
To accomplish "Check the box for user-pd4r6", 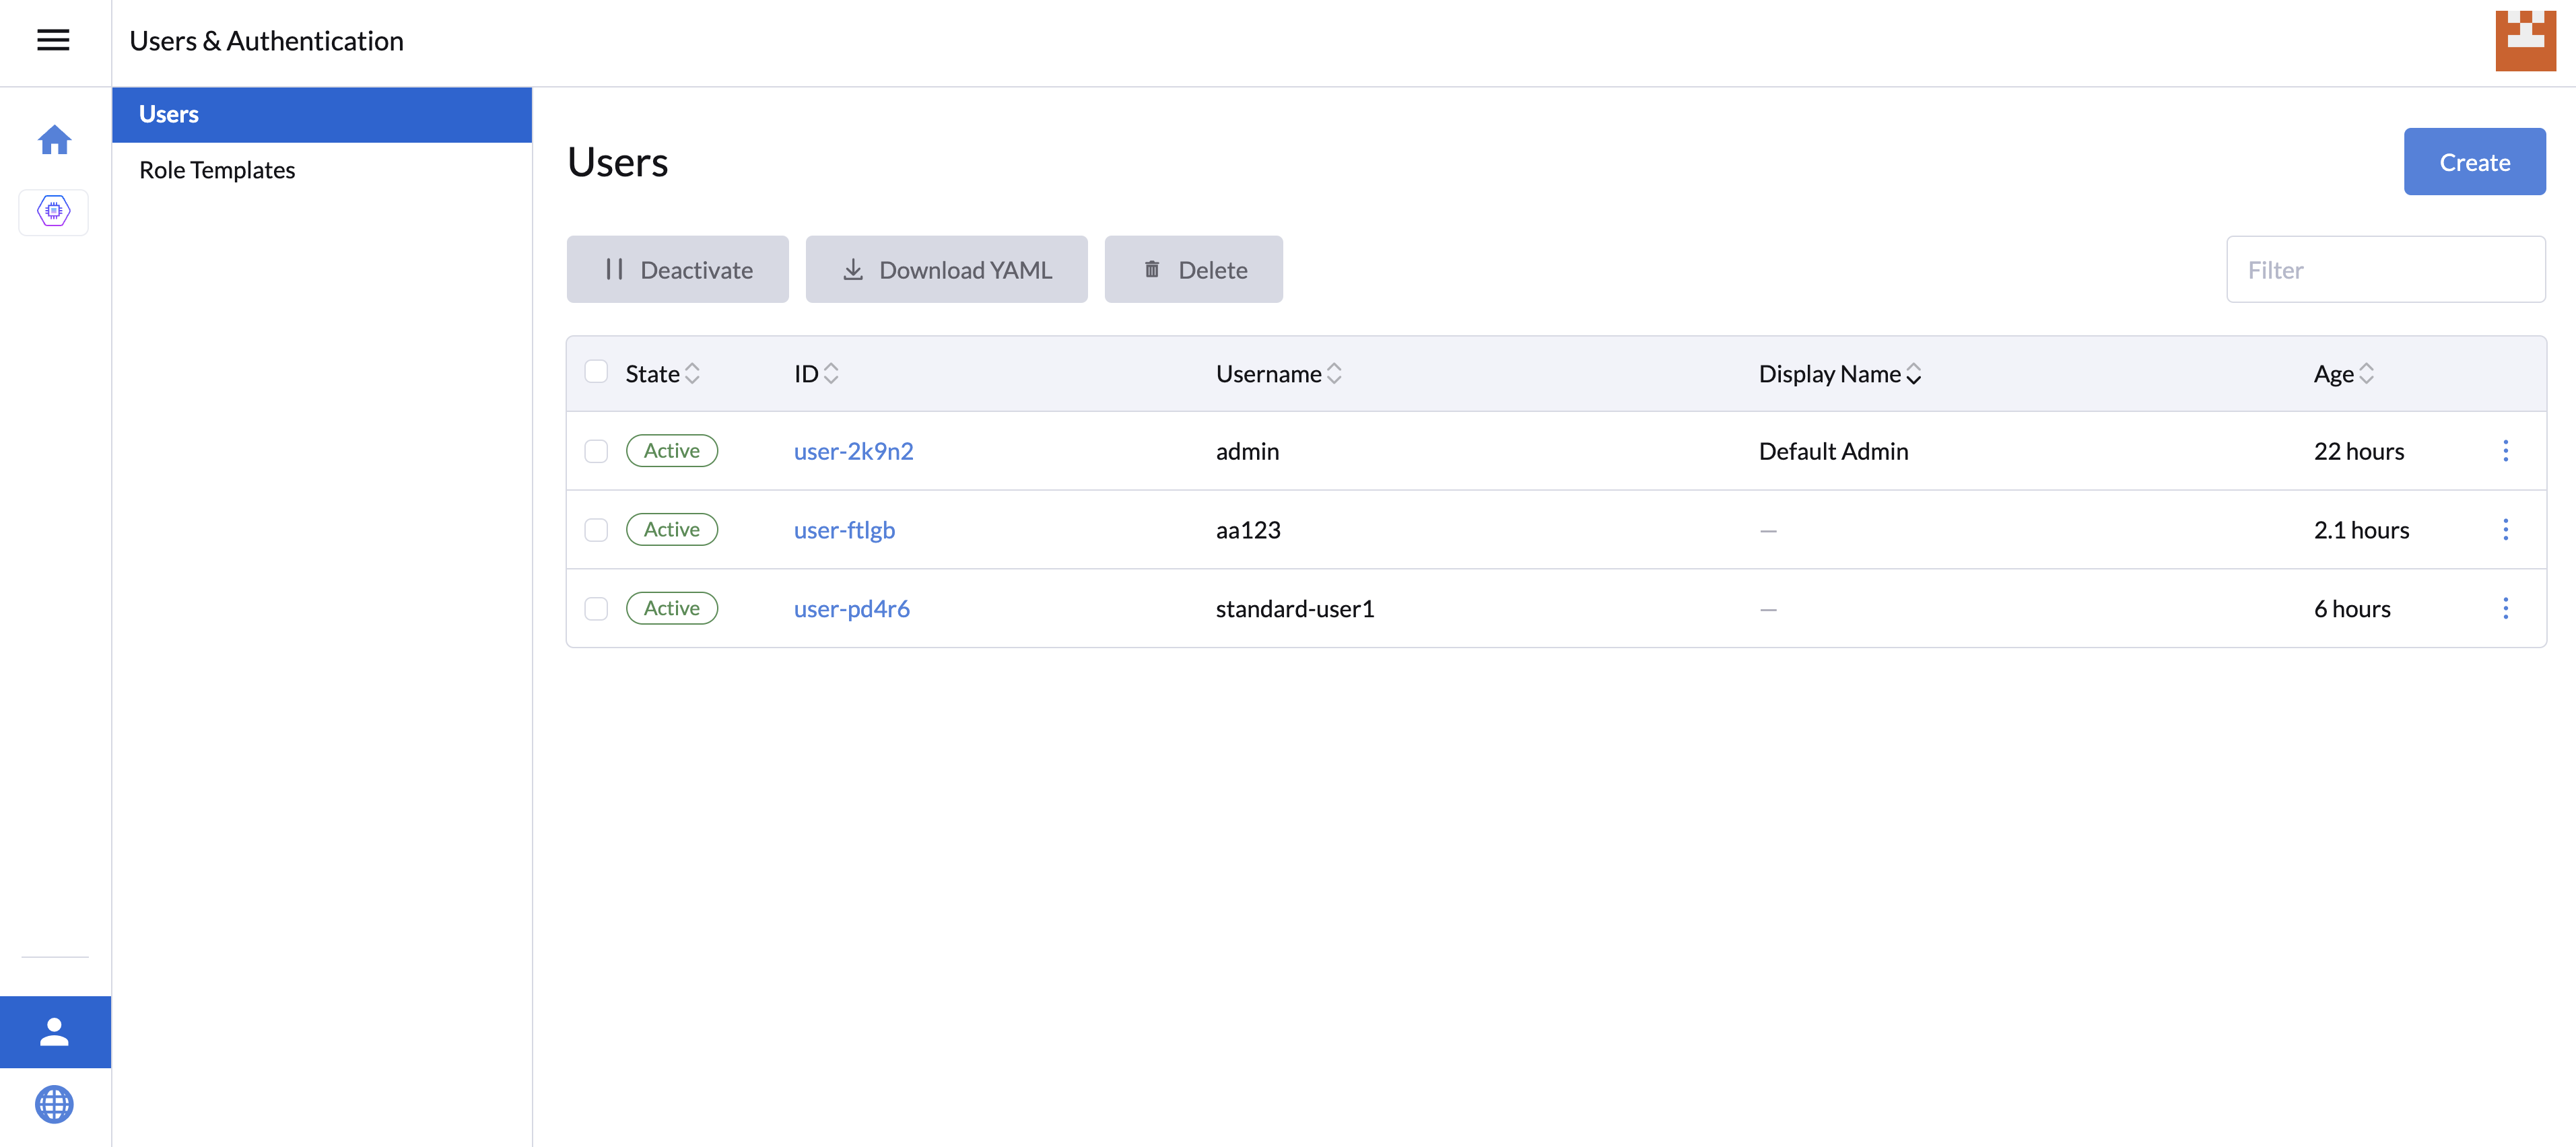I will coord(596,608).
